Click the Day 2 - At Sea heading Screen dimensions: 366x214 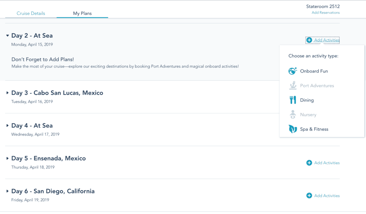[x=32, y=36]
